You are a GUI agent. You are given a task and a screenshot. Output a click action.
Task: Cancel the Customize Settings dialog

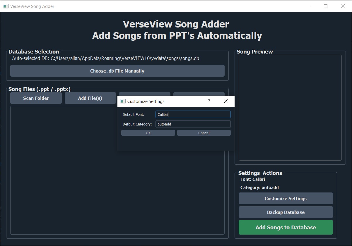point(204,133)
